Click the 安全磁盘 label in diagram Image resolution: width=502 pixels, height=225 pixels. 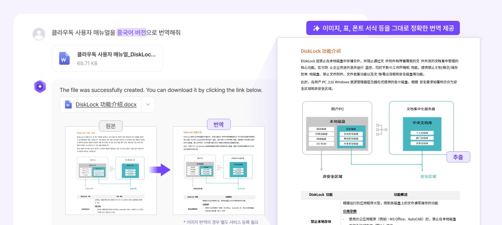[352, 130]
